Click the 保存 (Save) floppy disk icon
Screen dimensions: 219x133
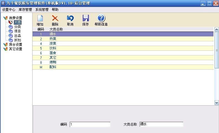coord(86,18)
